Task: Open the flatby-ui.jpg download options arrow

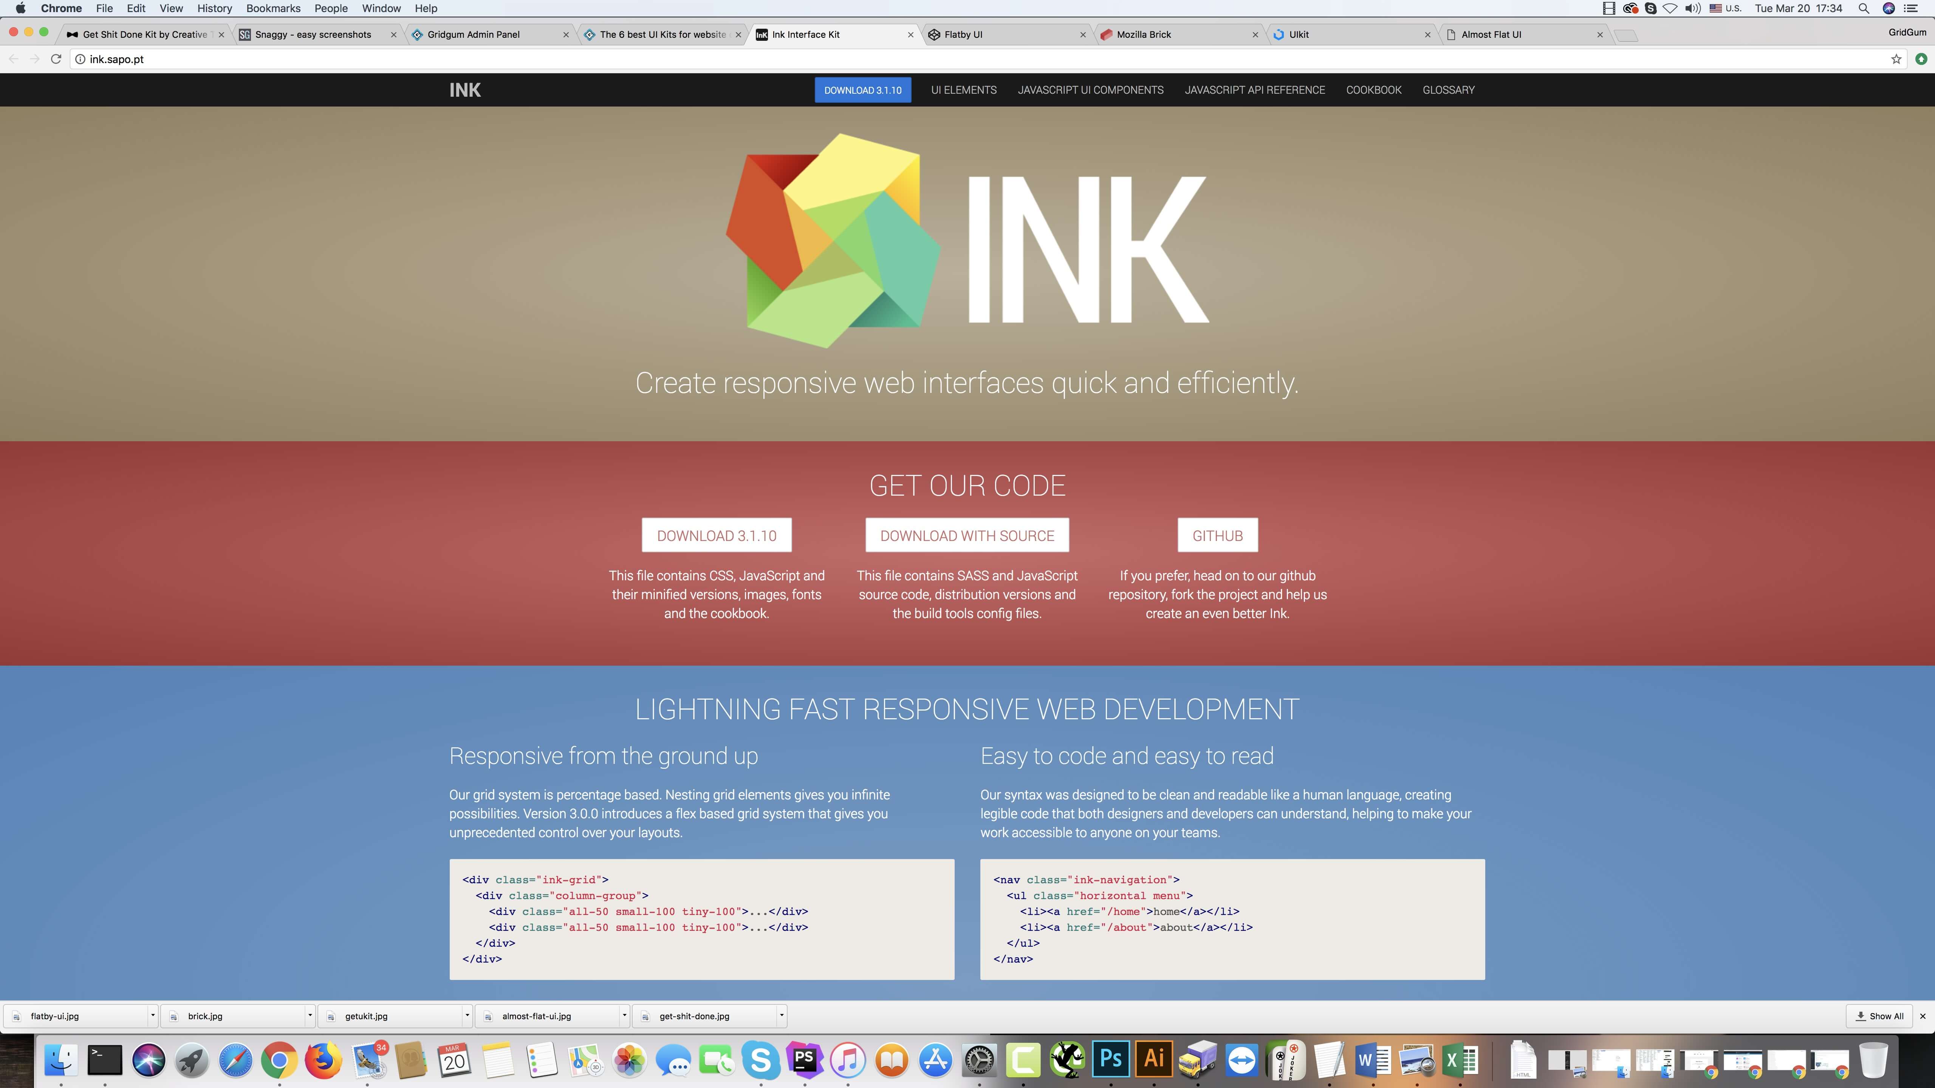Action: tap(152, 1016)
